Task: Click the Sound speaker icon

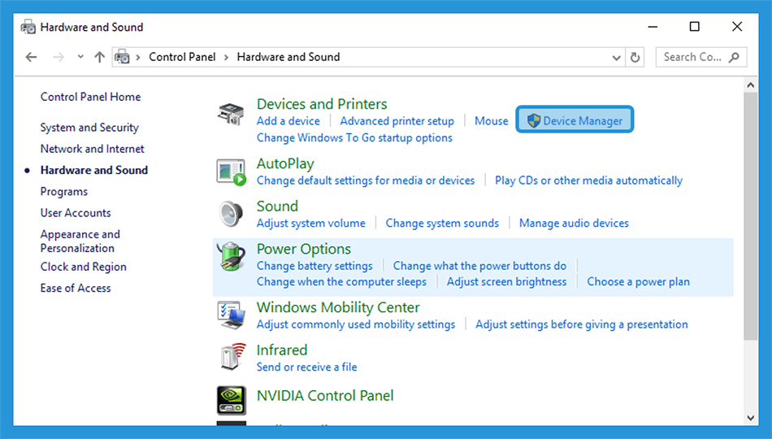Action: pyautogui.click(x=231, y=215)
